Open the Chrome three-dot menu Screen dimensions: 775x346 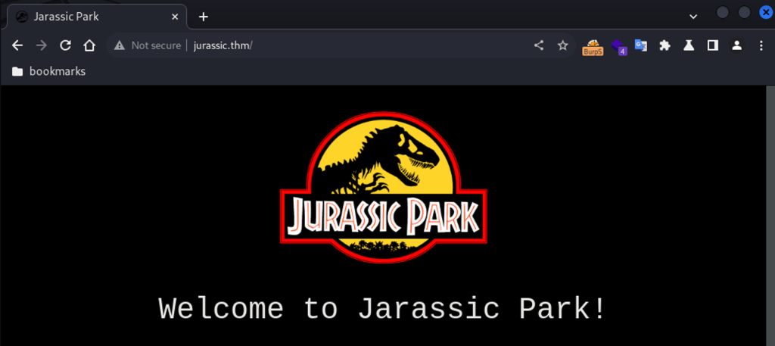click(x=761, y=45)
